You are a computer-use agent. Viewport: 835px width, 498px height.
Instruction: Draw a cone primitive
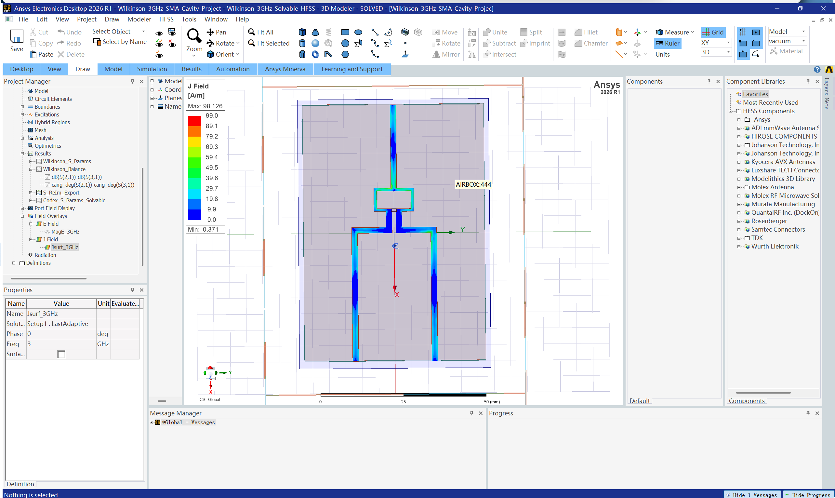point(315,32)
